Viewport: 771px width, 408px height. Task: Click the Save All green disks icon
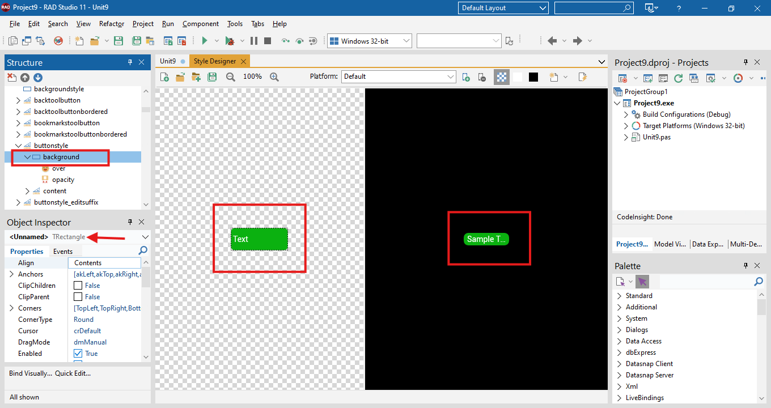coord(137,41)
